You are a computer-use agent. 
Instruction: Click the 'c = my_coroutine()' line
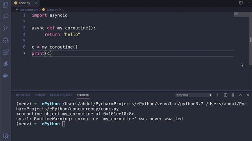coord(55,47)
